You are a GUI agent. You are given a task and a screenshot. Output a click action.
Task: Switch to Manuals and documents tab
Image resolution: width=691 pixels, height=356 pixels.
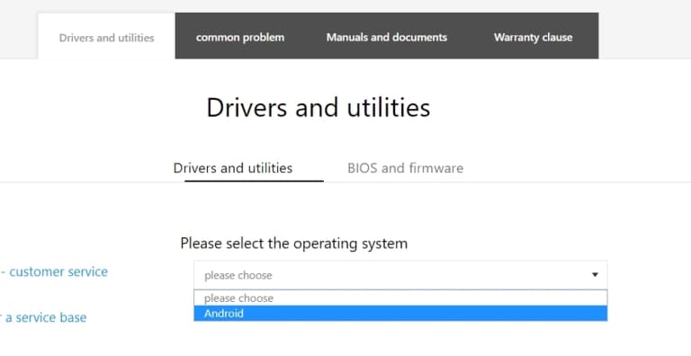click(387, 37)
